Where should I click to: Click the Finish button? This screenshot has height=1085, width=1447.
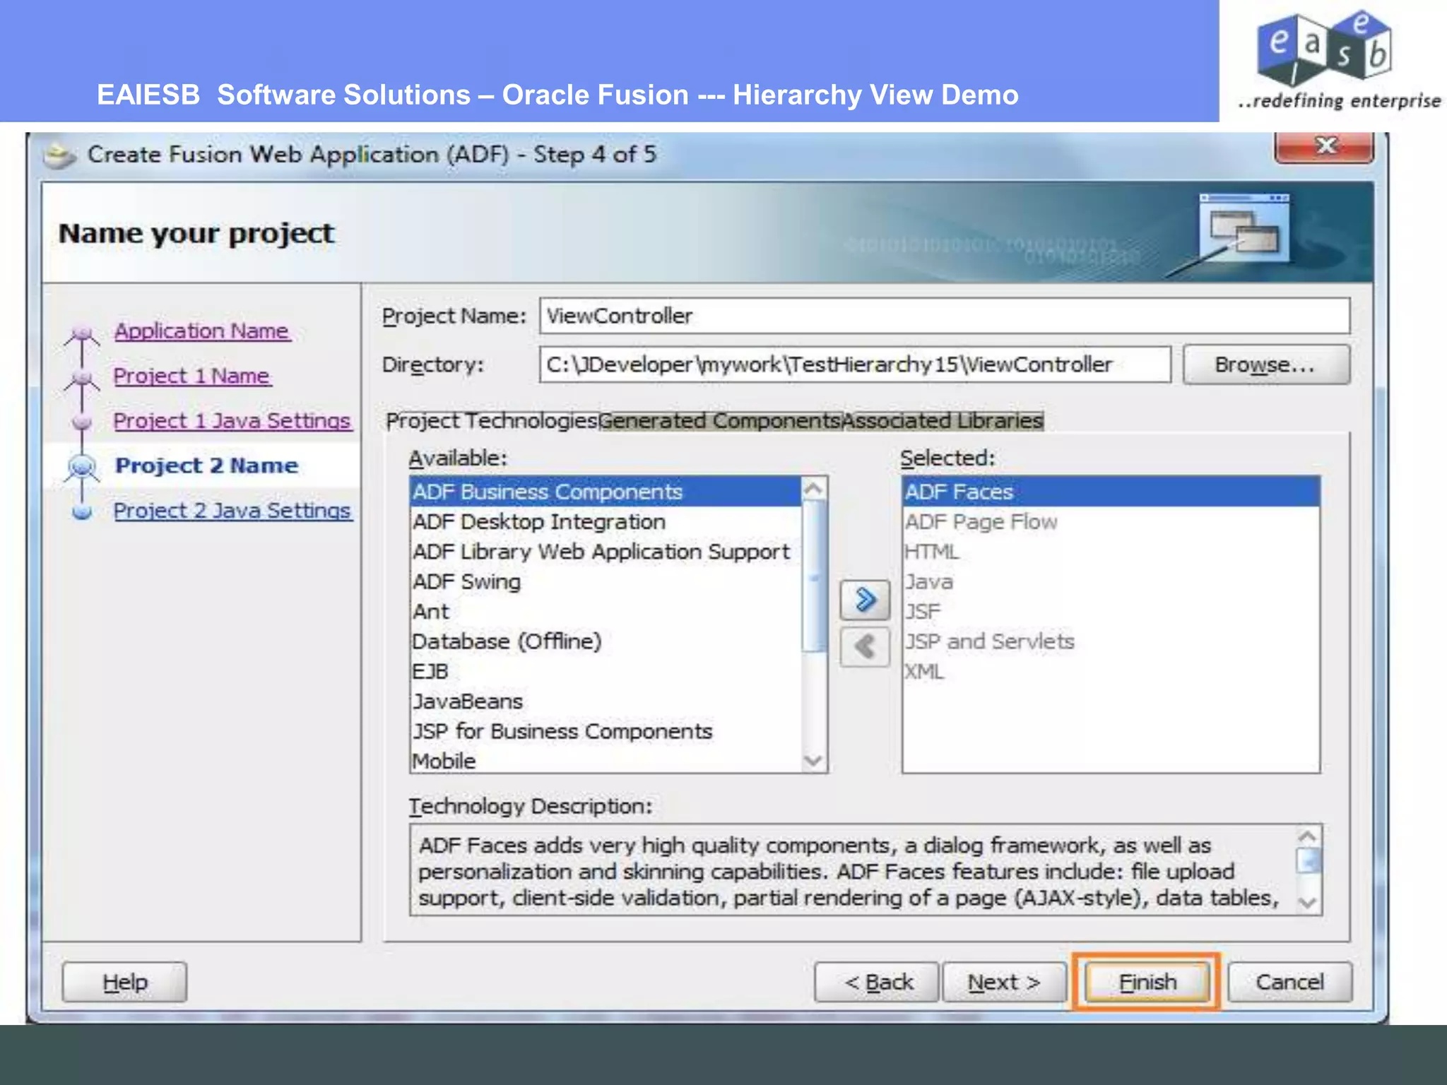pos(1146,982)
